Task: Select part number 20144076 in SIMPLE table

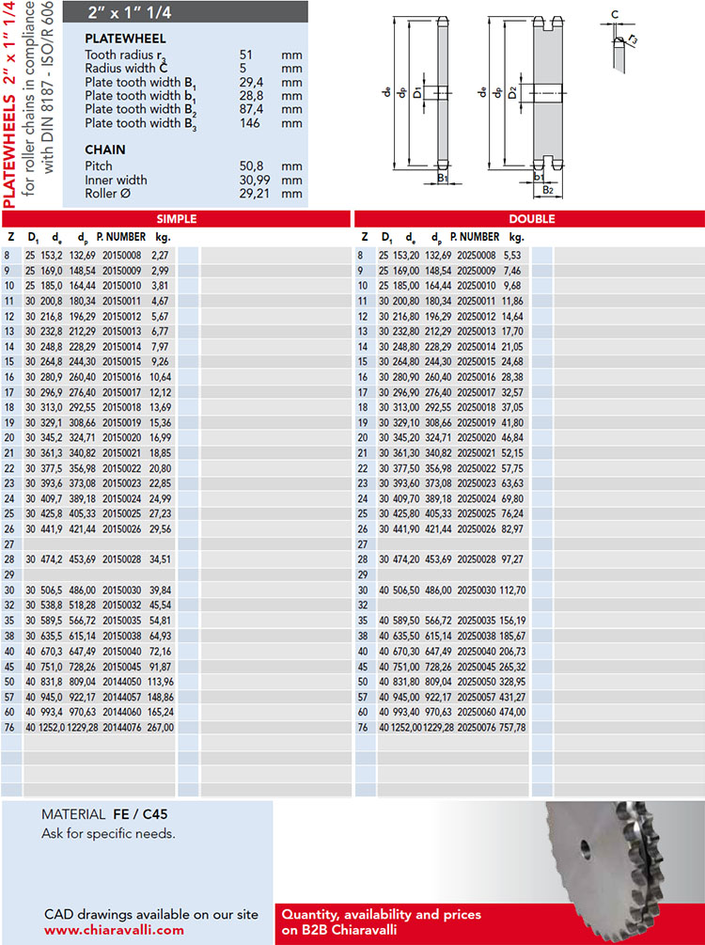Action: (x=121, y=728)
